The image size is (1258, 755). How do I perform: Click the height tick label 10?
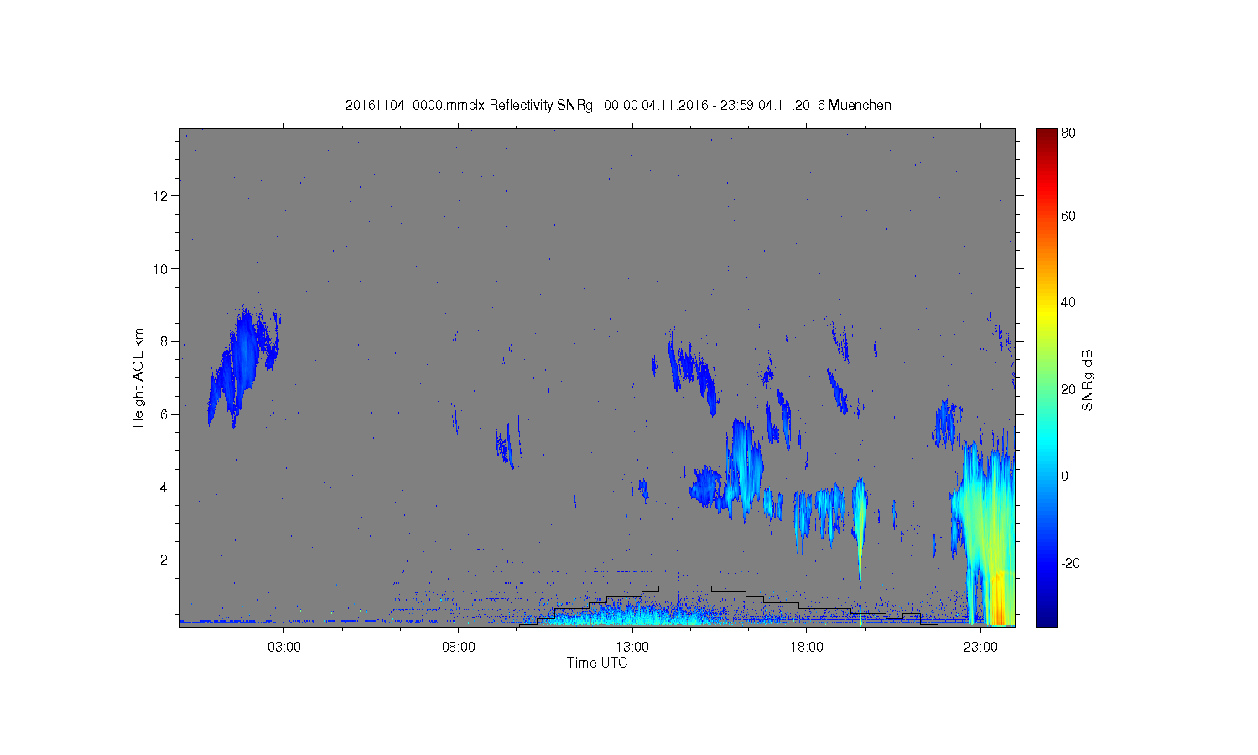coord(162,269)
